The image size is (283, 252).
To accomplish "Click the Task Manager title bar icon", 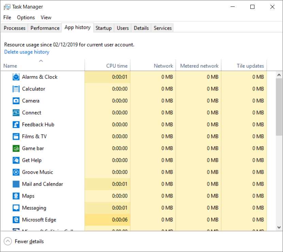I will click(x=7, y=7).
